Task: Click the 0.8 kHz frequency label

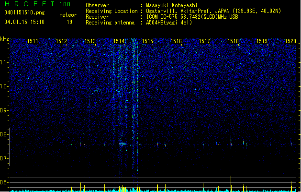Action: 4,134
